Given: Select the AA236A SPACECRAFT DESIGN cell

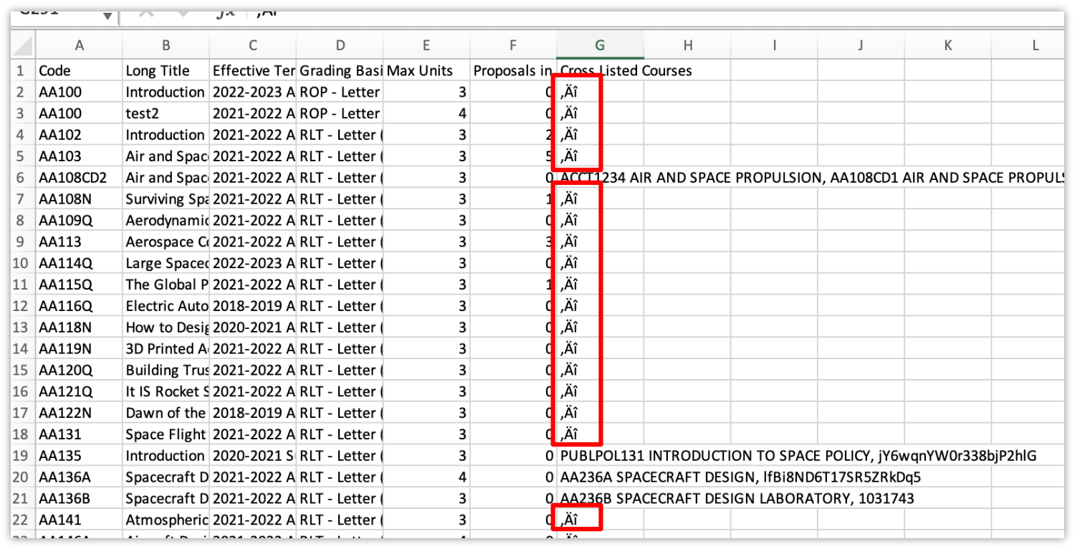Looking at the screenshot, I should pos(600,477).
